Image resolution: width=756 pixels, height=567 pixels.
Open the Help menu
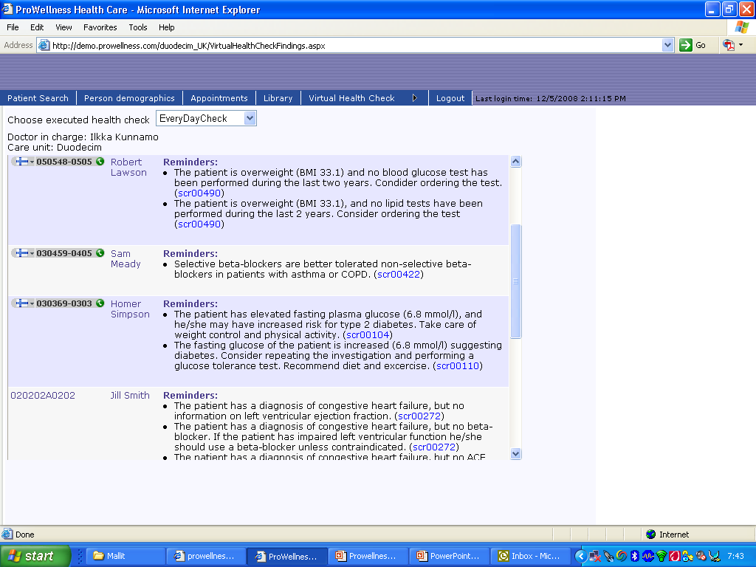166,27
